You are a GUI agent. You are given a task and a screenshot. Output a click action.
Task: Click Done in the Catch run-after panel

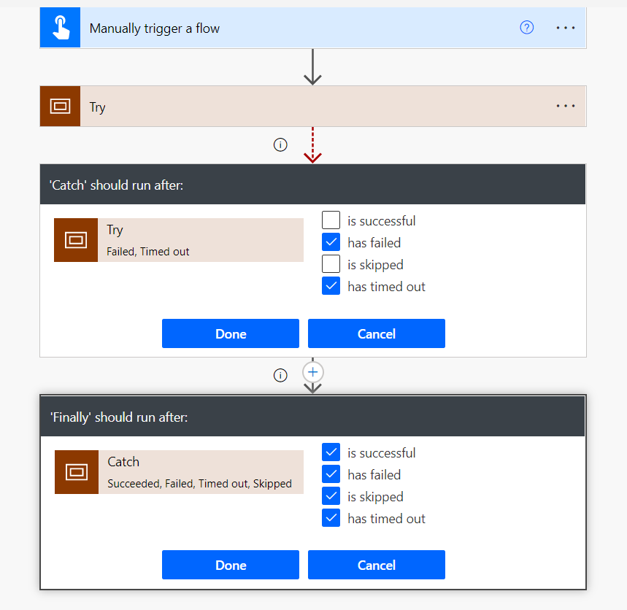(231, 333)
